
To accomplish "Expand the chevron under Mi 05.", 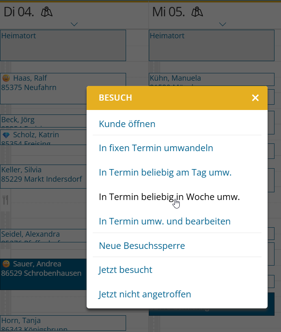I will 222,24.
